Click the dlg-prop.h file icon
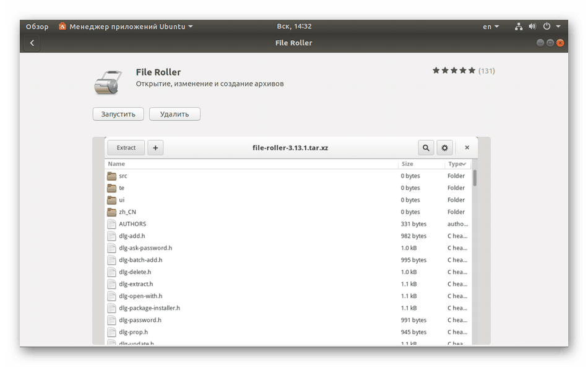The height and width of the screenshot is (367, 588). click(x=111, y=332)
